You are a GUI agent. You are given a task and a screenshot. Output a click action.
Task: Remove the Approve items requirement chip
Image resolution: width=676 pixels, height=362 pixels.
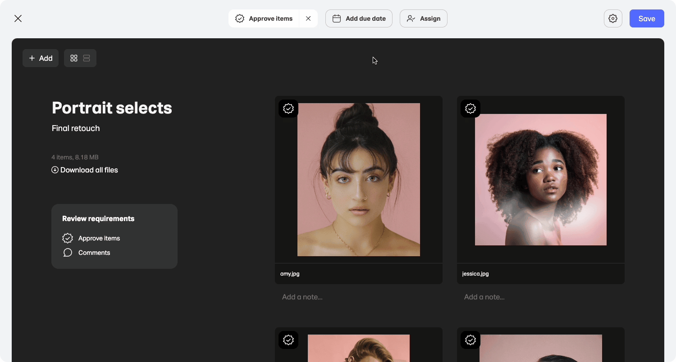click(x=308, y=18)
